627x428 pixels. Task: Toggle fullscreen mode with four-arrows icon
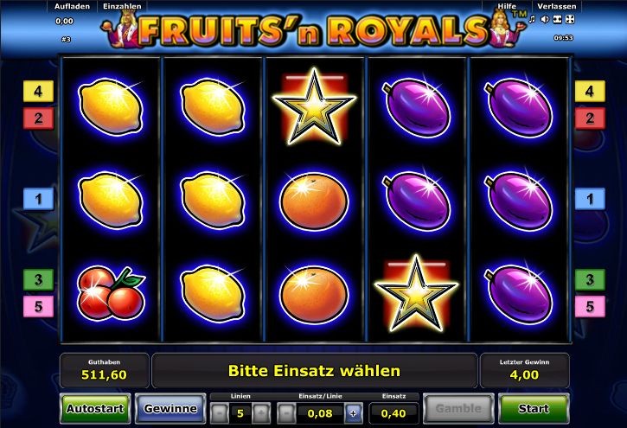pos(570,19)
